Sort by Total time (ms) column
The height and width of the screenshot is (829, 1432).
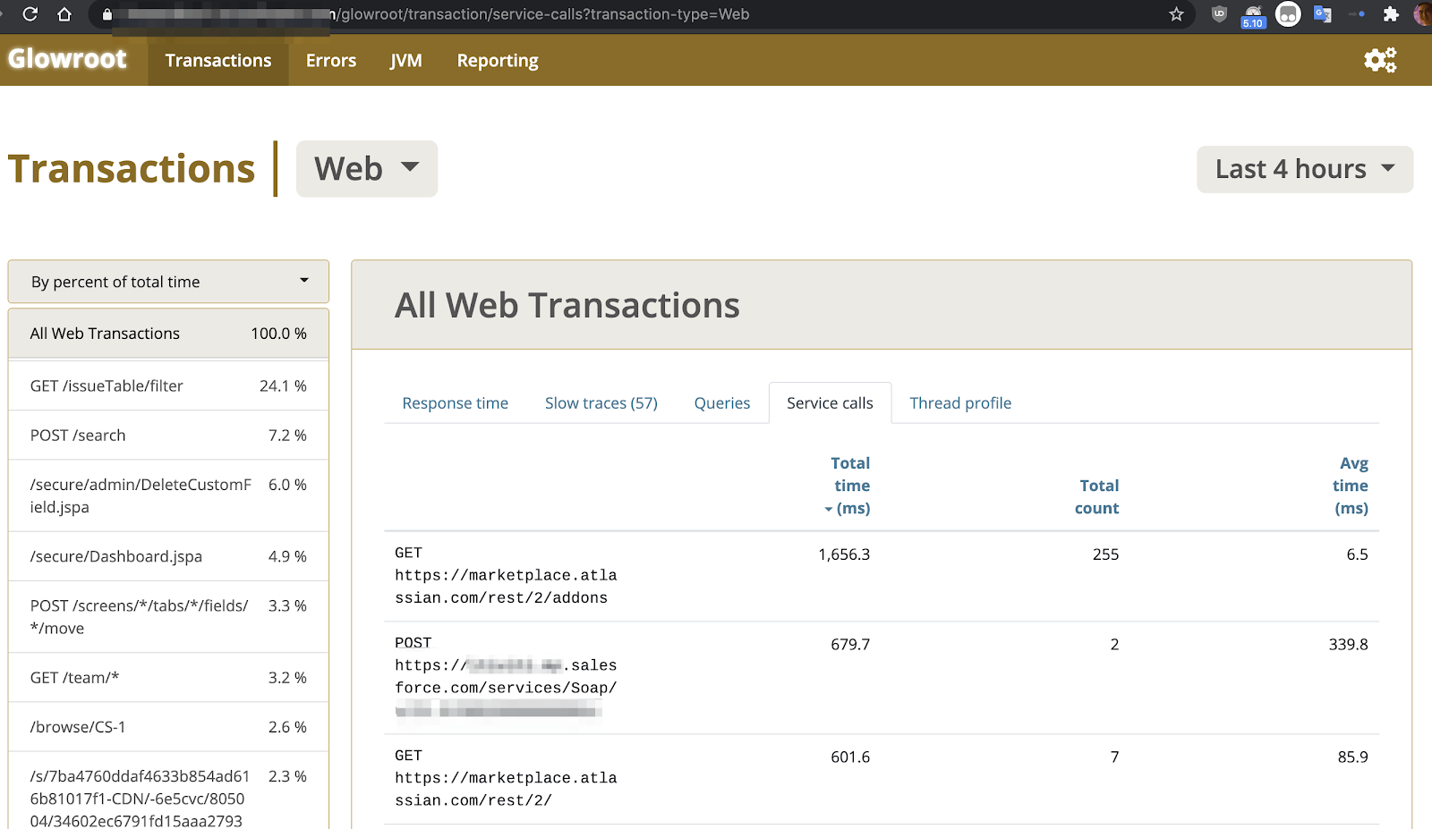pos(848,486)
